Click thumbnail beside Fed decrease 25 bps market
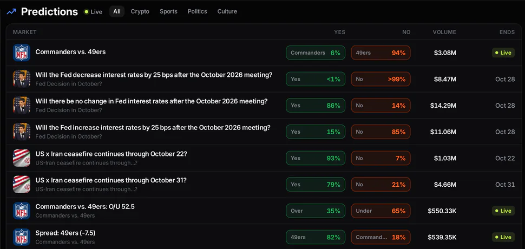Screen dimensions: 525x249 22,79
